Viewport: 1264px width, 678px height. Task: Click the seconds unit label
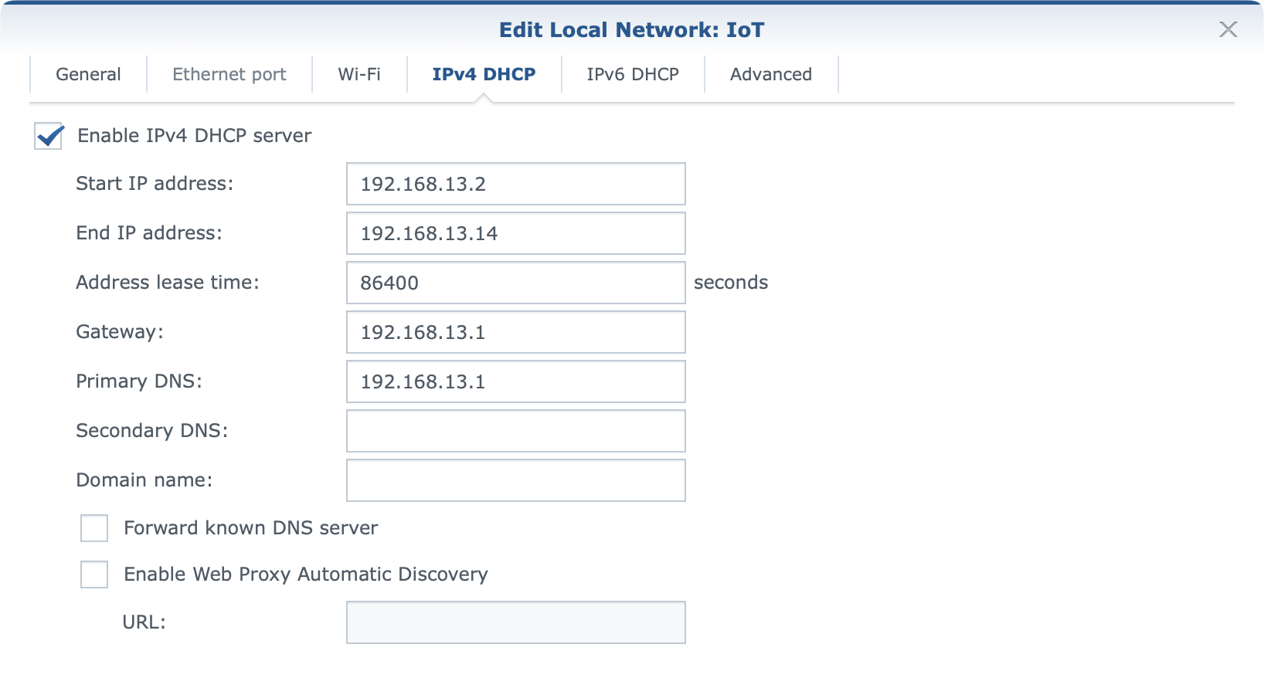[x=730, y=283]
